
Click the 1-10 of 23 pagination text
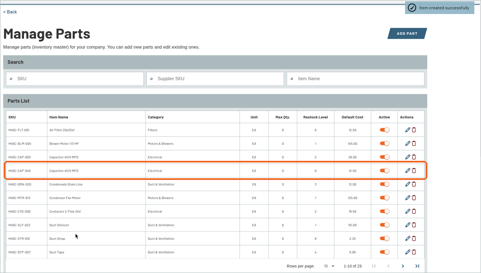coord(353,266)
